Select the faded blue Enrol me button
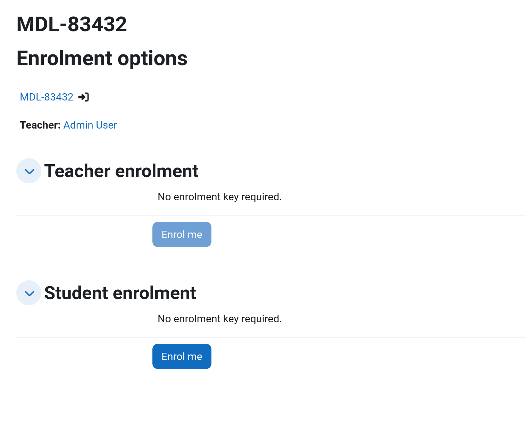Image resolution: width=526 pixels, height=438 pixels. click(182, 235)
